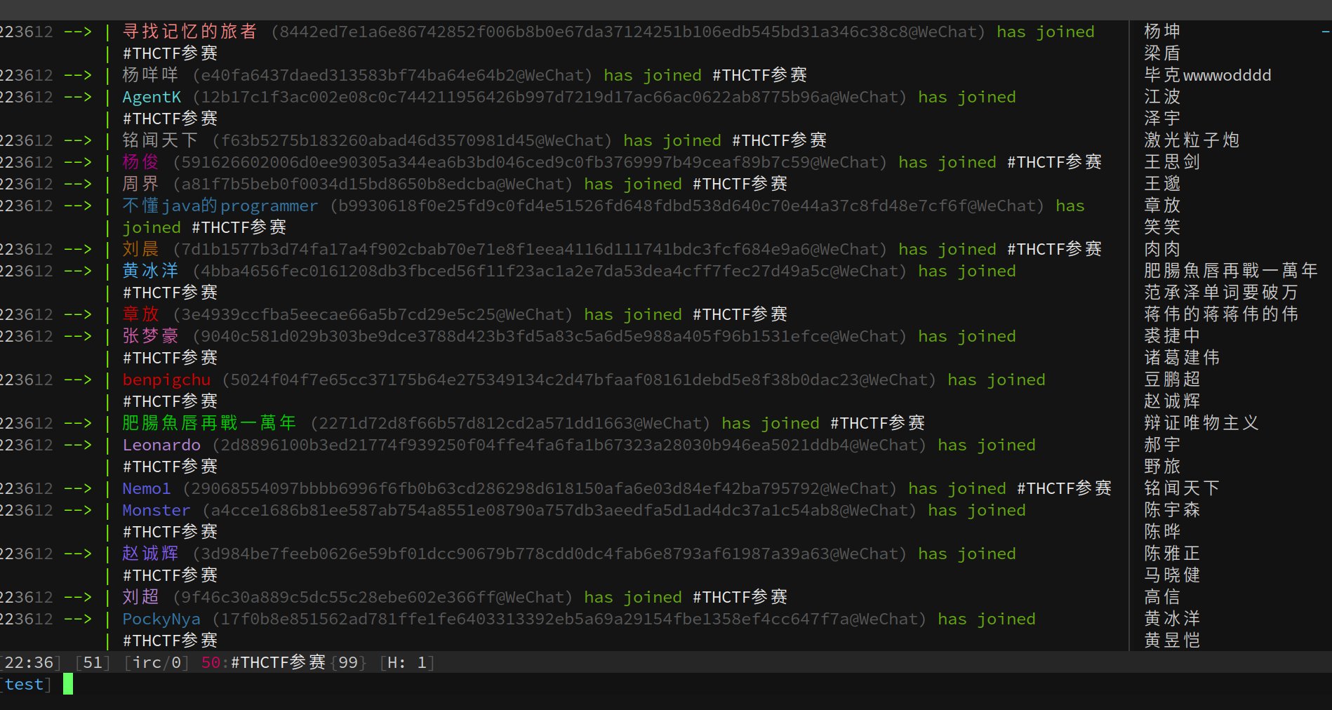
Task: Select 杨坤 in the nicklist
Action: 1162,31
